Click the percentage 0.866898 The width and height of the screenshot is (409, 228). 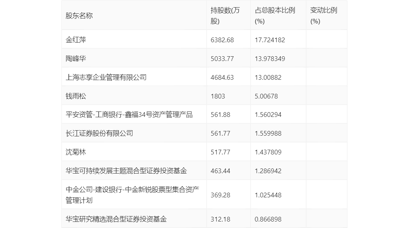(x=268, y=219)
